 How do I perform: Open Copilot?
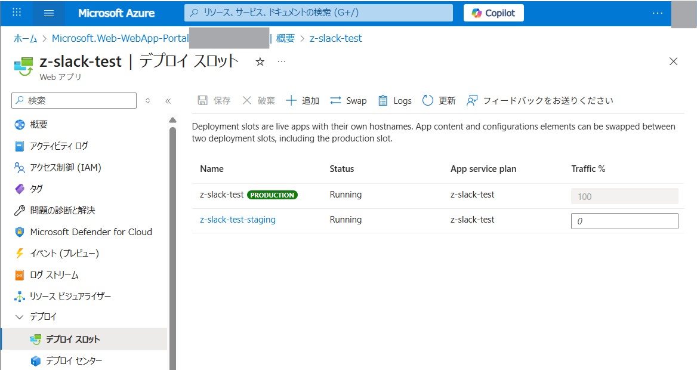494,13
